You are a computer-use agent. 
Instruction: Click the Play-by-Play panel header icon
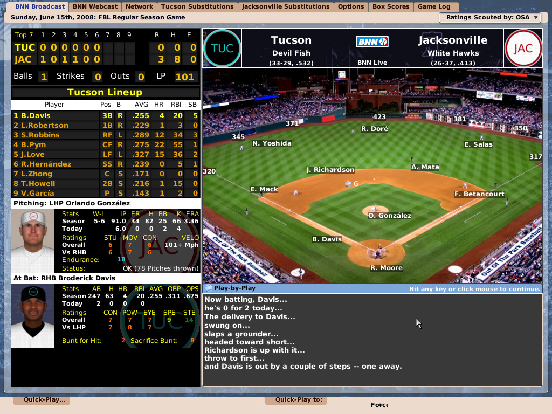click(x=209, y=288)
